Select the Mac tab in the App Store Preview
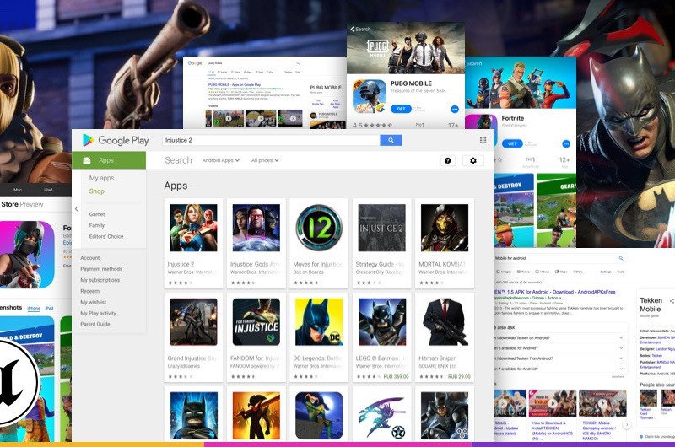 (x=18, y=190)
